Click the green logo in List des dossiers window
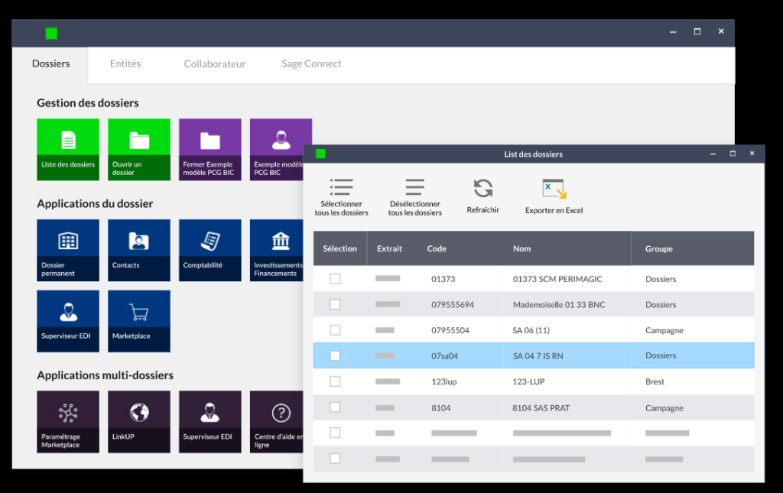This screenshot has width=783, height=493. pos(320,154)
